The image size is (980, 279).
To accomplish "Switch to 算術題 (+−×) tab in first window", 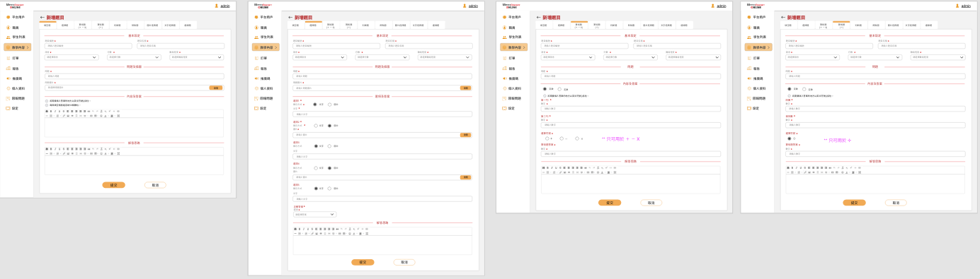I will point(82,25).
